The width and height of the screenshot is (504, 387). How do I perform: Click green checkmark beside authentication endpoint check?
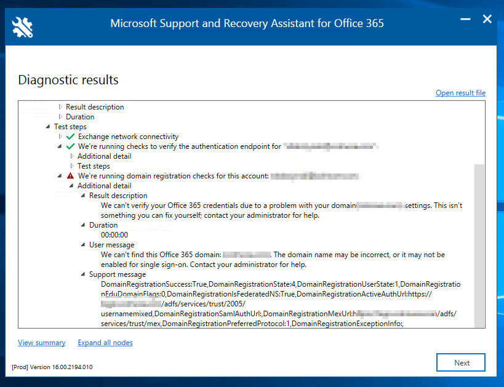click(x=70, y=146)
